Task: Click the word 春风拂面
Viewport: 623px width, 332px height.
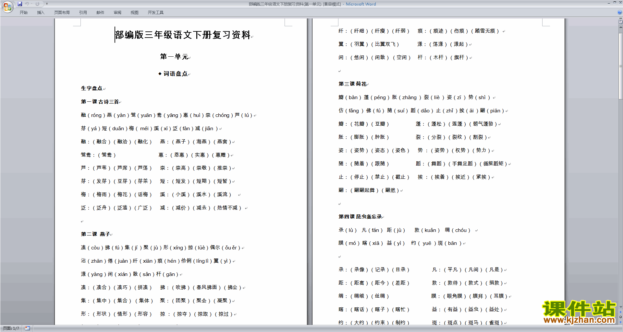Action: click(x=207, y=288)
